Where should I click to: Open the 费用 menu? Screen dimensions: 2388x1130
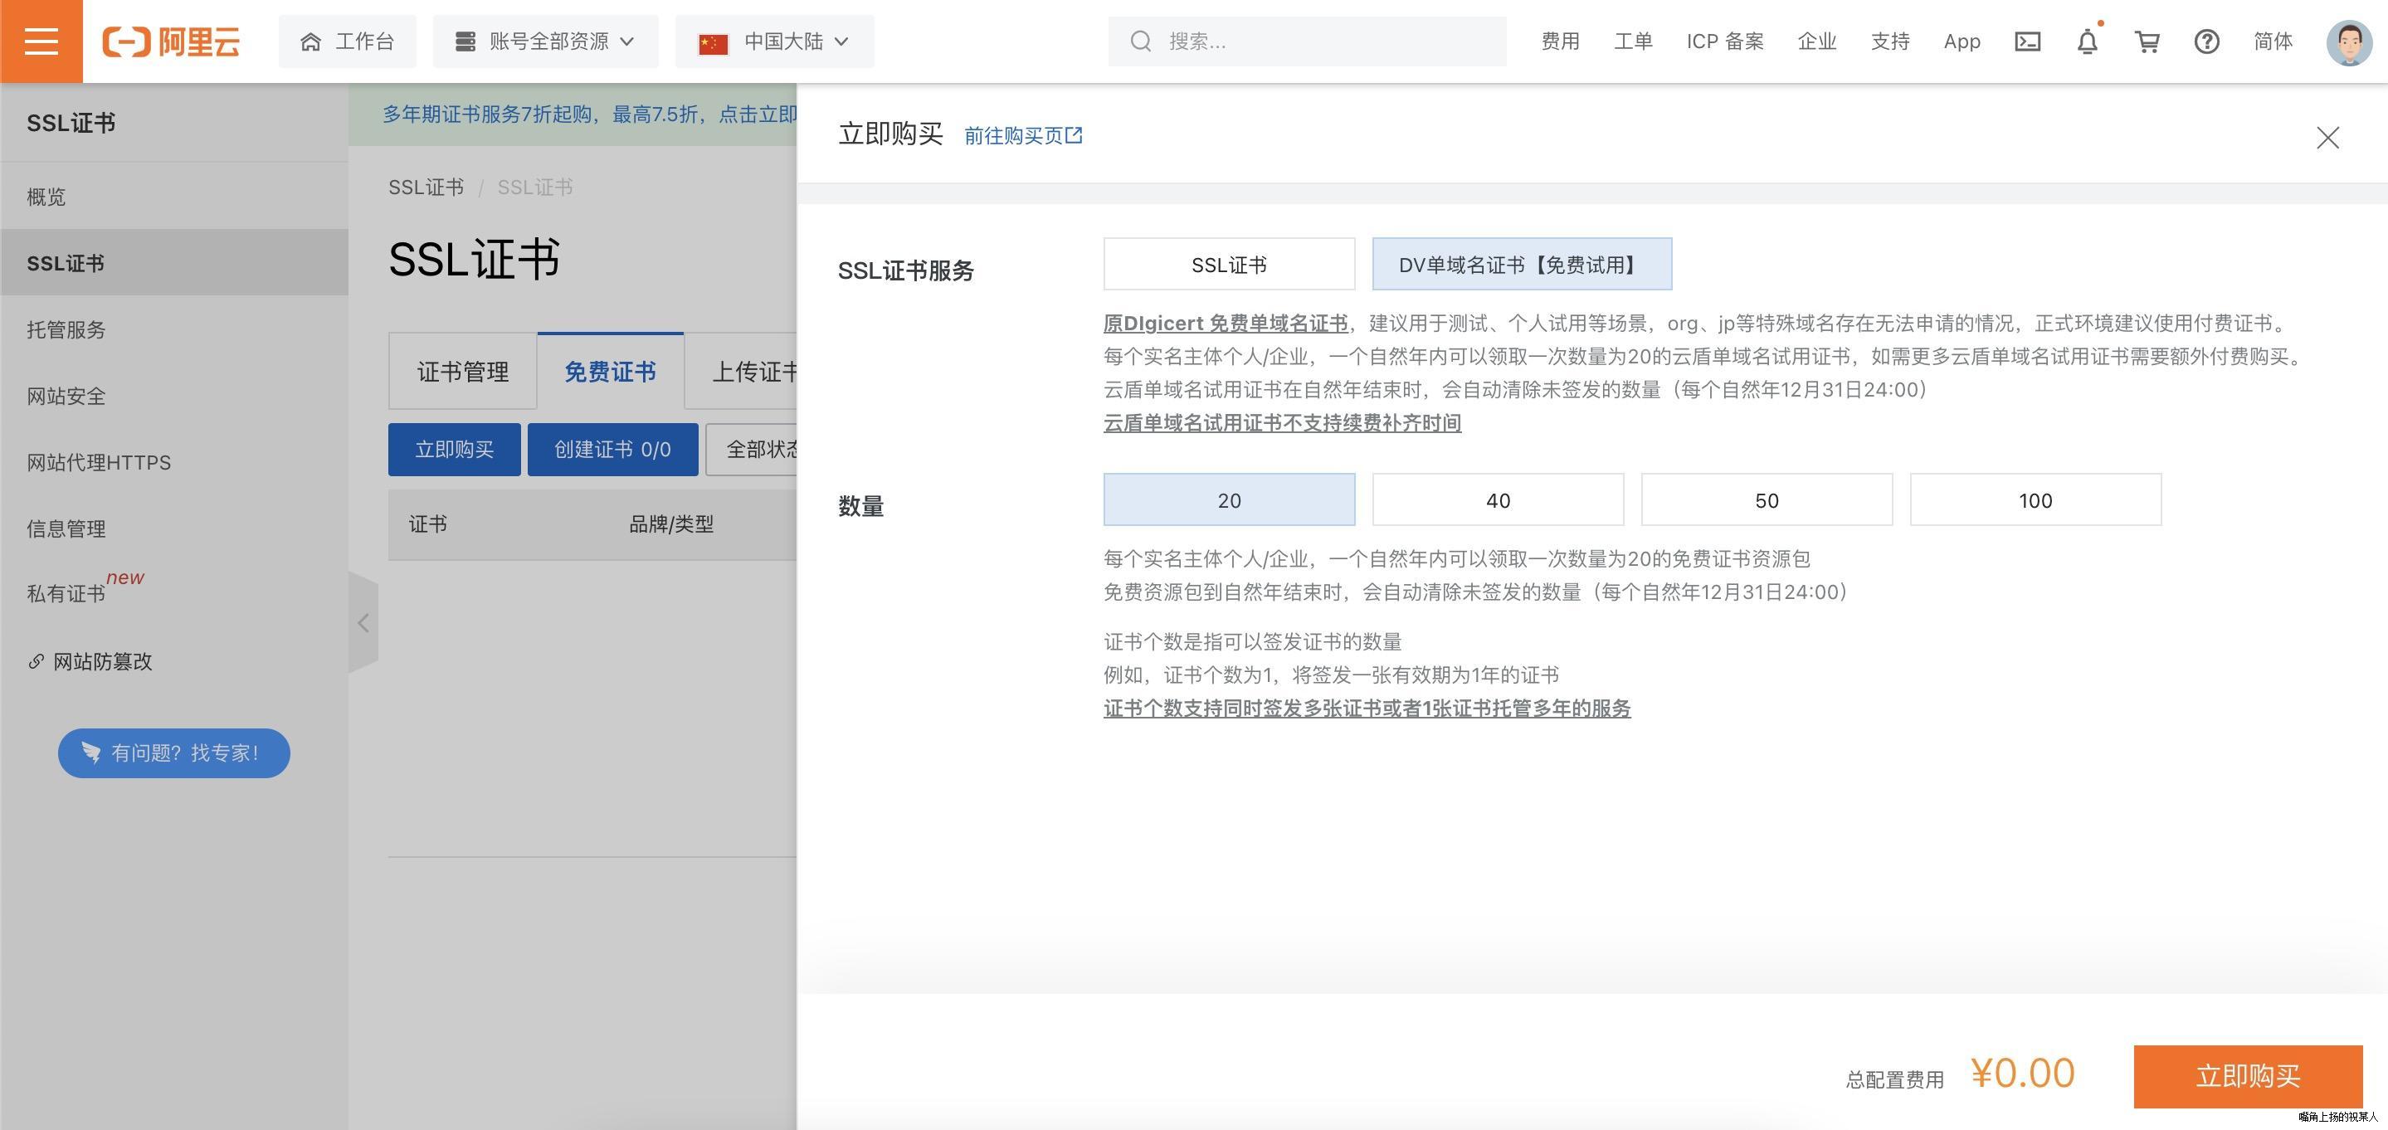tap(1560, 41)
